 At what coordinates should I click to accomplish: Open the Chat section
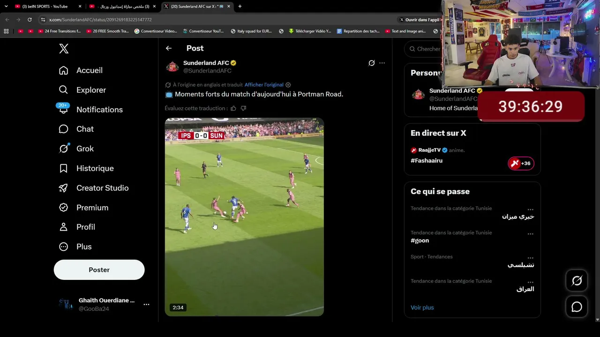click(x=76, y=129)
